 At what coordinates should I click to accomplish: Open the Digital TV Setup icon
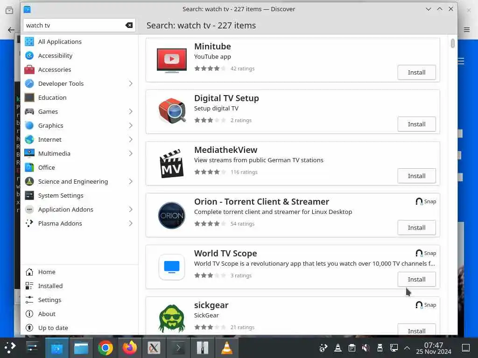click(x=172, y=111)
